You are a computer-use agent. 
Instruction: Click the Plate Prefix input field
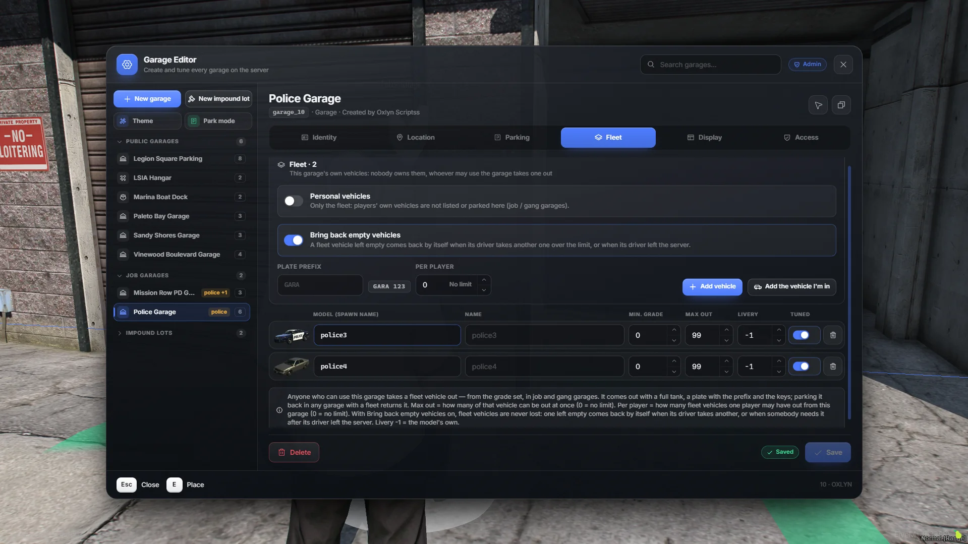320,285
